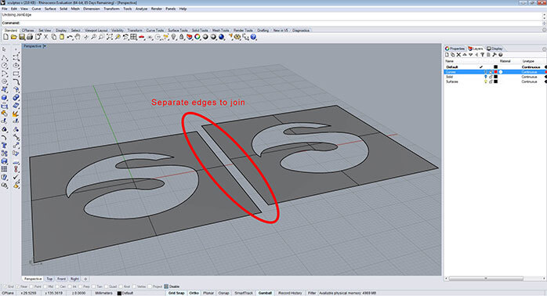The image size is (547, 296).
Task: Open the Curve menu
Action: coord(36,9)
